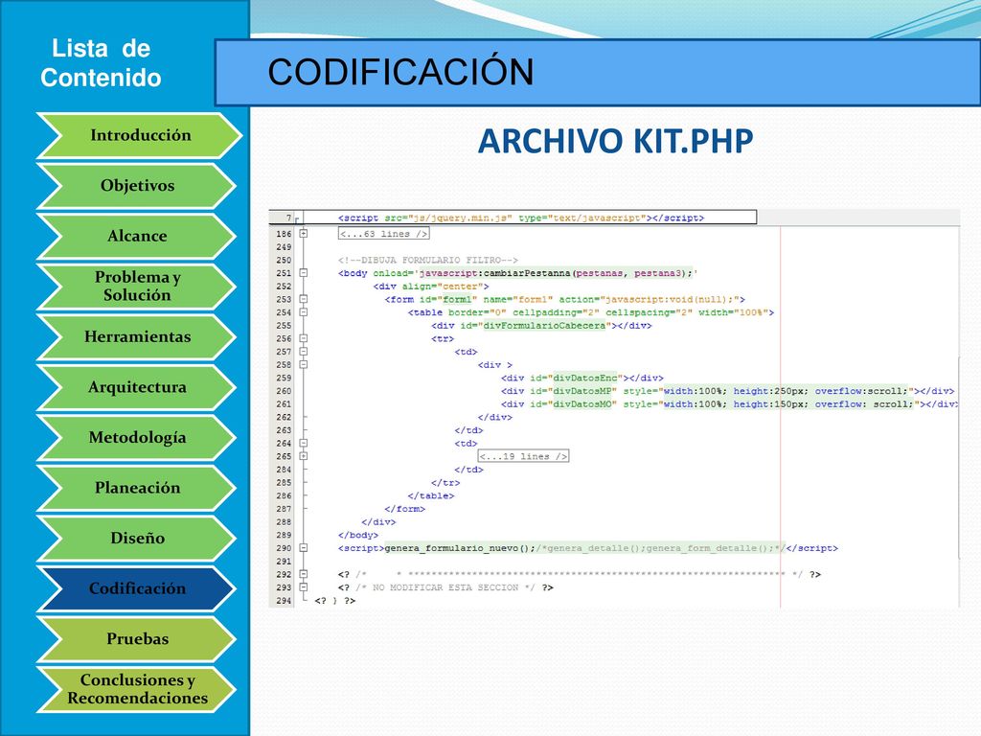Go to Pruebas section

click(136, 639)
